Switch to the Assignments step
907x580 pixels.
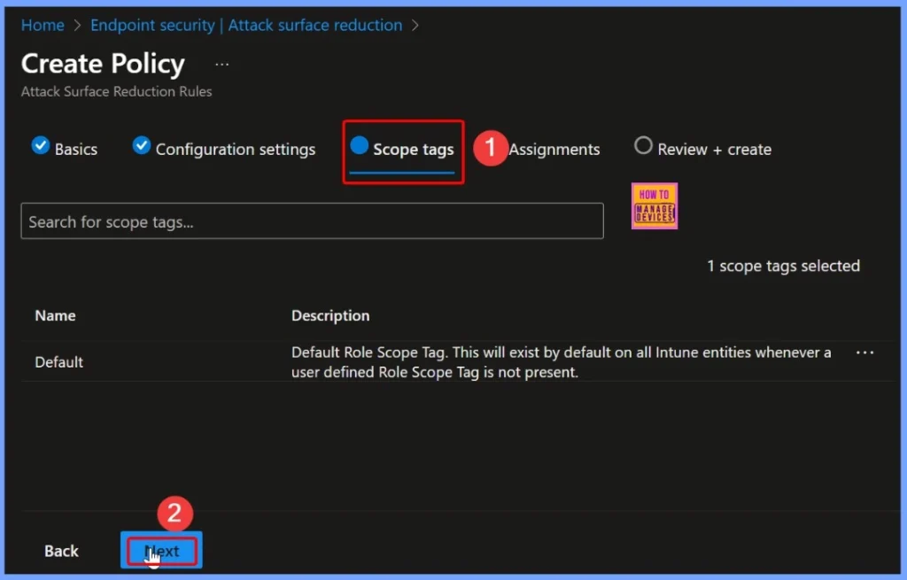point(554,150)
